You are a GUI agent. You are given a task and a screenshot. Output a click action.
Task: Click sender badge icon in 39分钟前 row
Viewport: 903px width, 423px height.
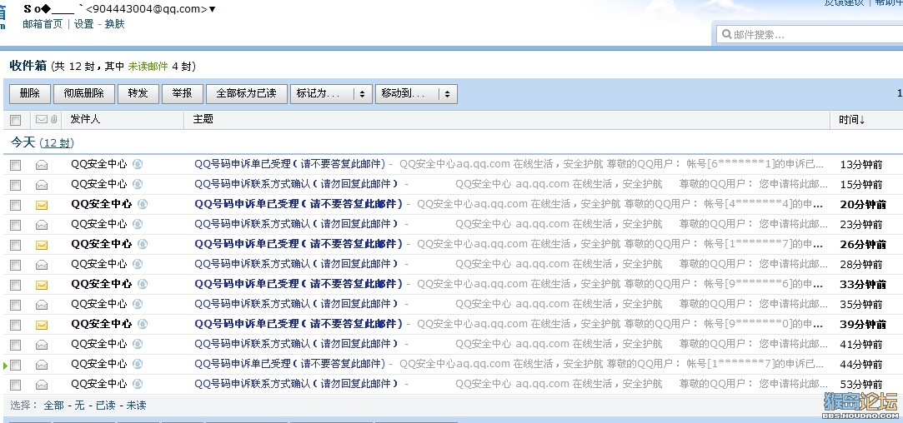point(143,324)
